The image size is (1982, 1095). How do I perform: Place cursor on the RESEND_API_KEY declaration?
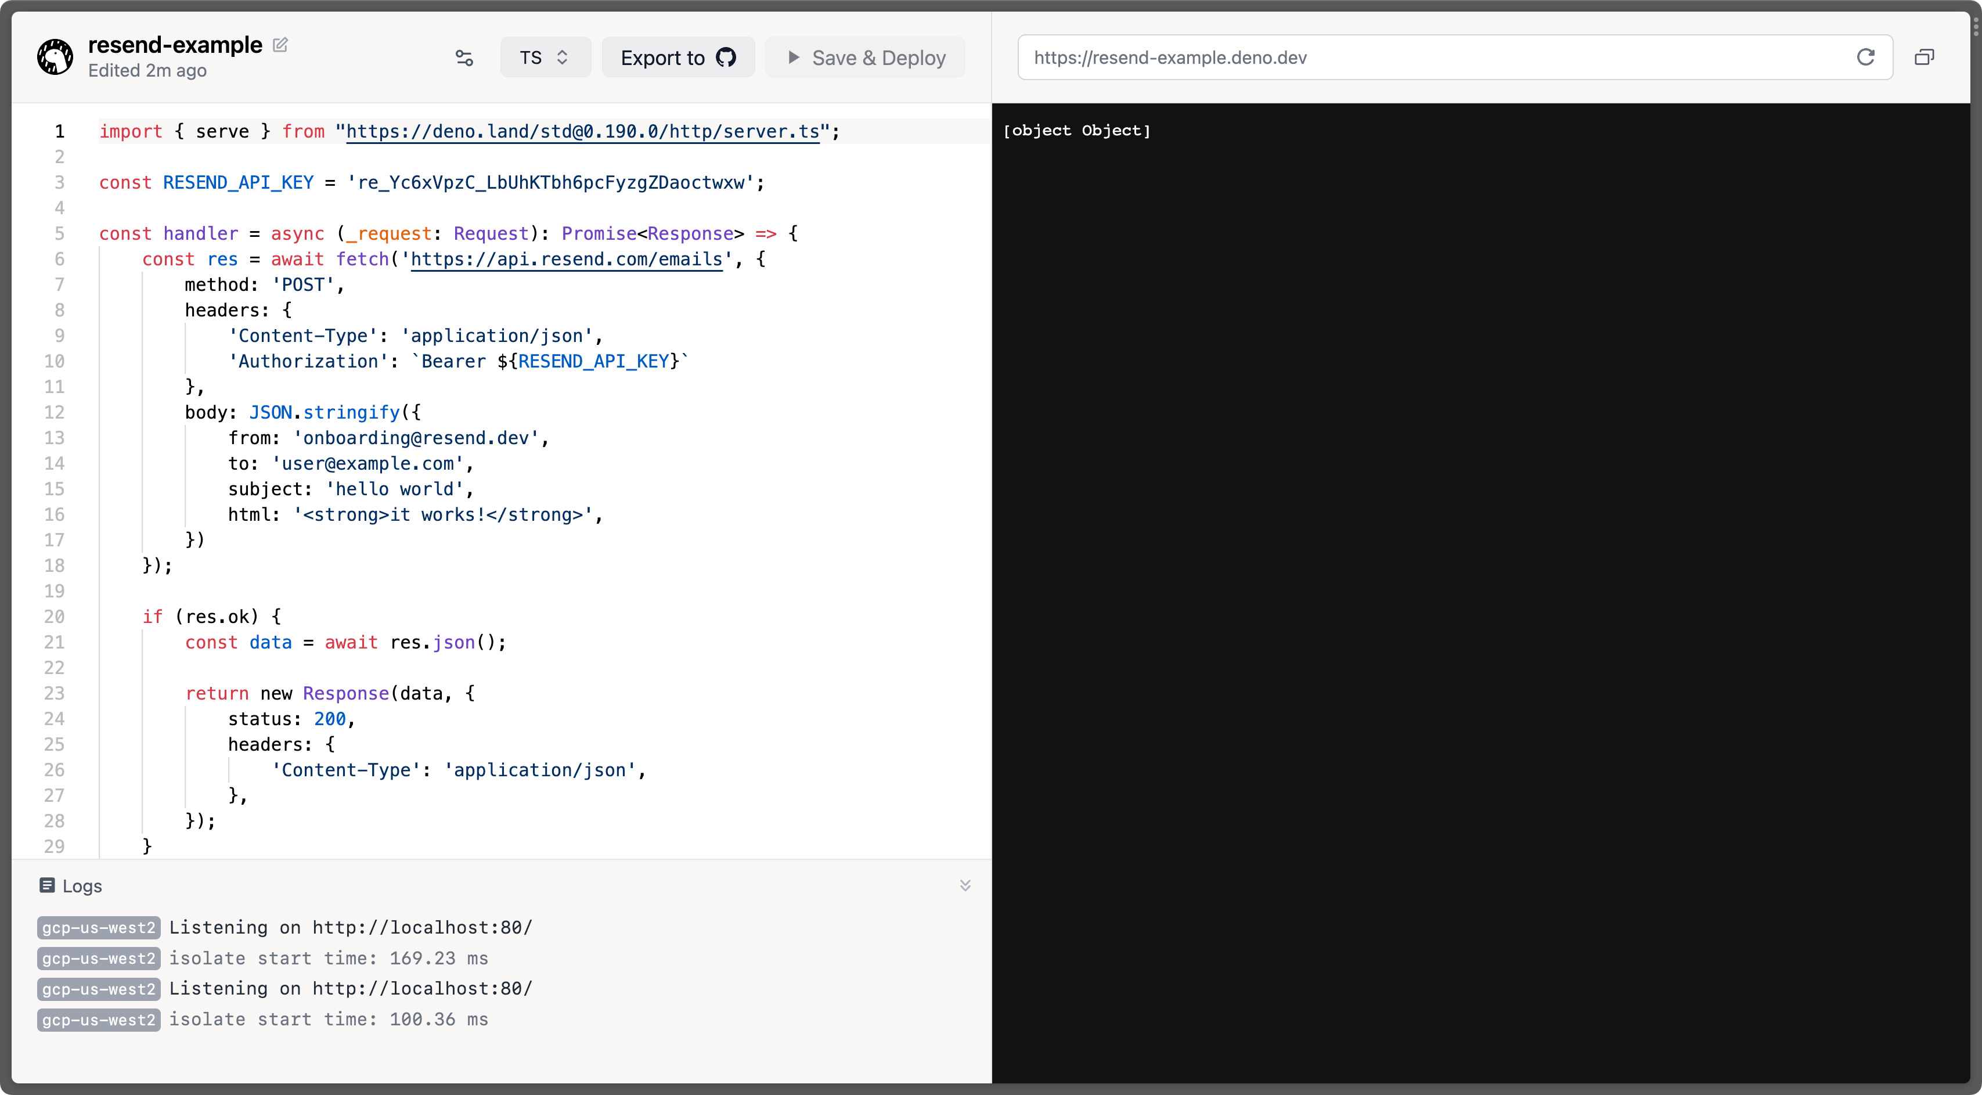[x=239, y=182]
